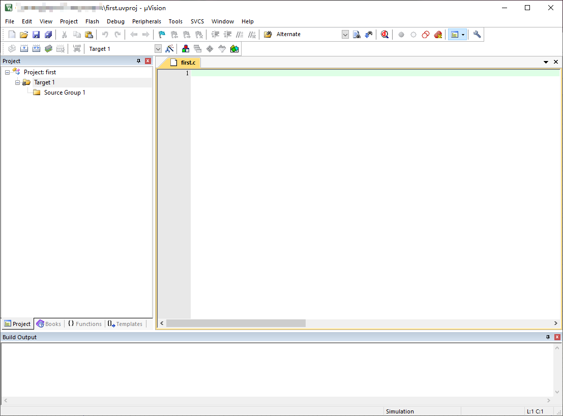This screenshot has width=563, height=416.
Task: Enable or disable the breakpoint hollow circle icon
Action: coord(413,35)
